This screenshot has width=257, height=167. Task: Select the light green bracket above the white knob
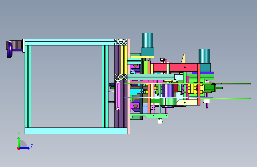[149, 116]
